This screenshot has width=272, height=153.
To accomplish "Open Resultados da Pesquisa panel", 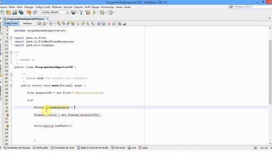I will (x=17, y=148).
